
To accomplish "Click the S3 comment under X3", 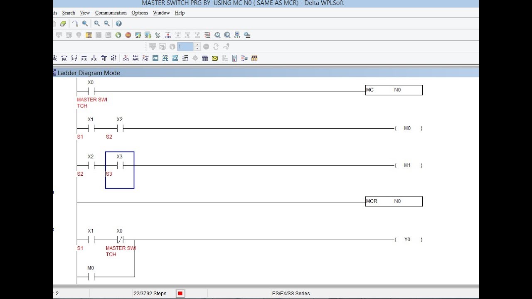I will point(109,174).
